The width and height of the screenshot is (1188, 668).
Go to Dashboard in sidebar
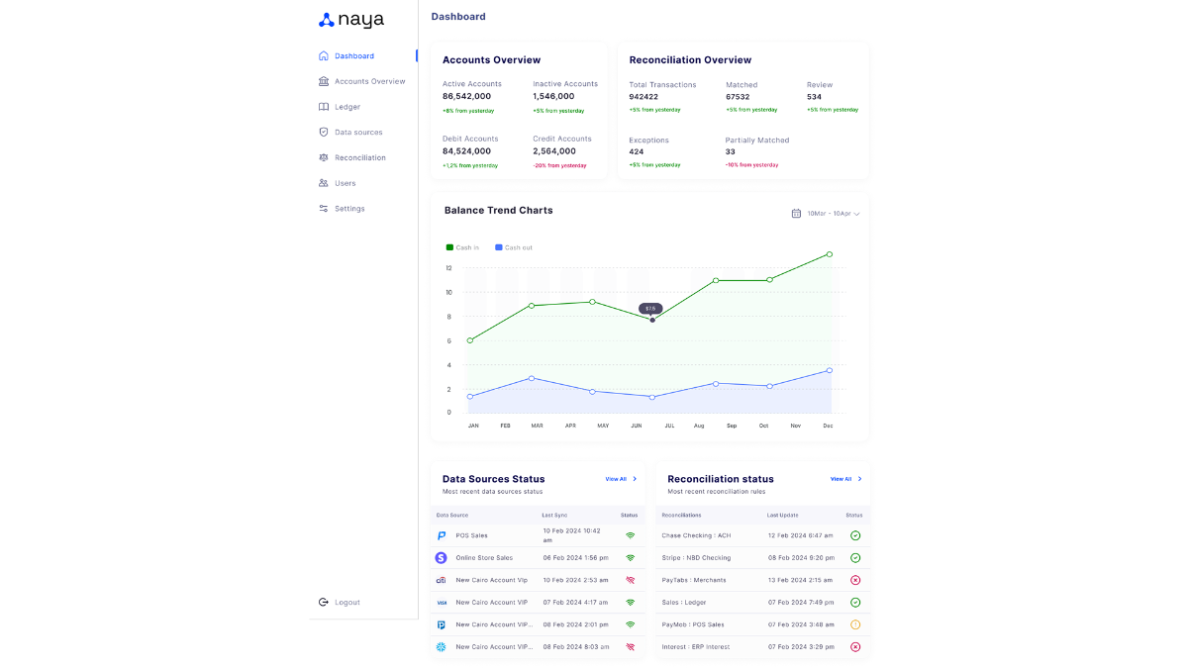coord(354,55)
